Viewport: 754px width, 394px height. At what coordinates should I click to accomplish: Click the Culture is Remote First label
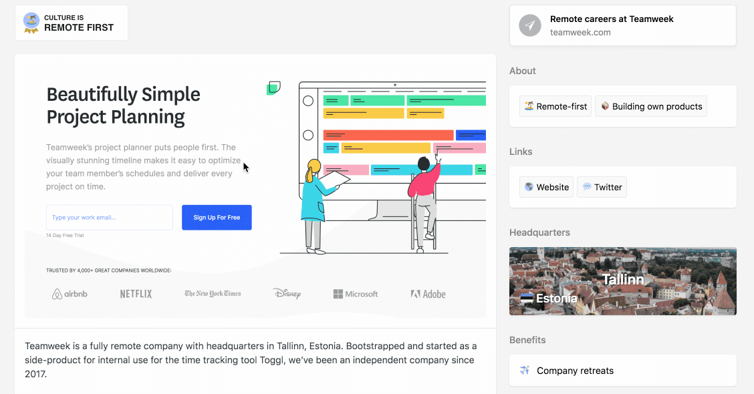79,23
